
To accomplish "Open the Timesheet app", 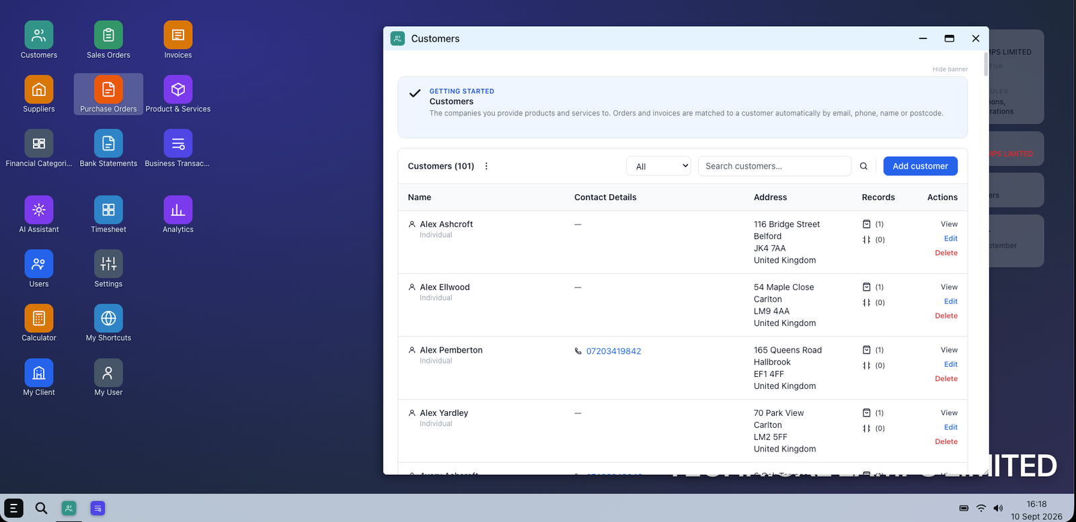I will (108, 215).
